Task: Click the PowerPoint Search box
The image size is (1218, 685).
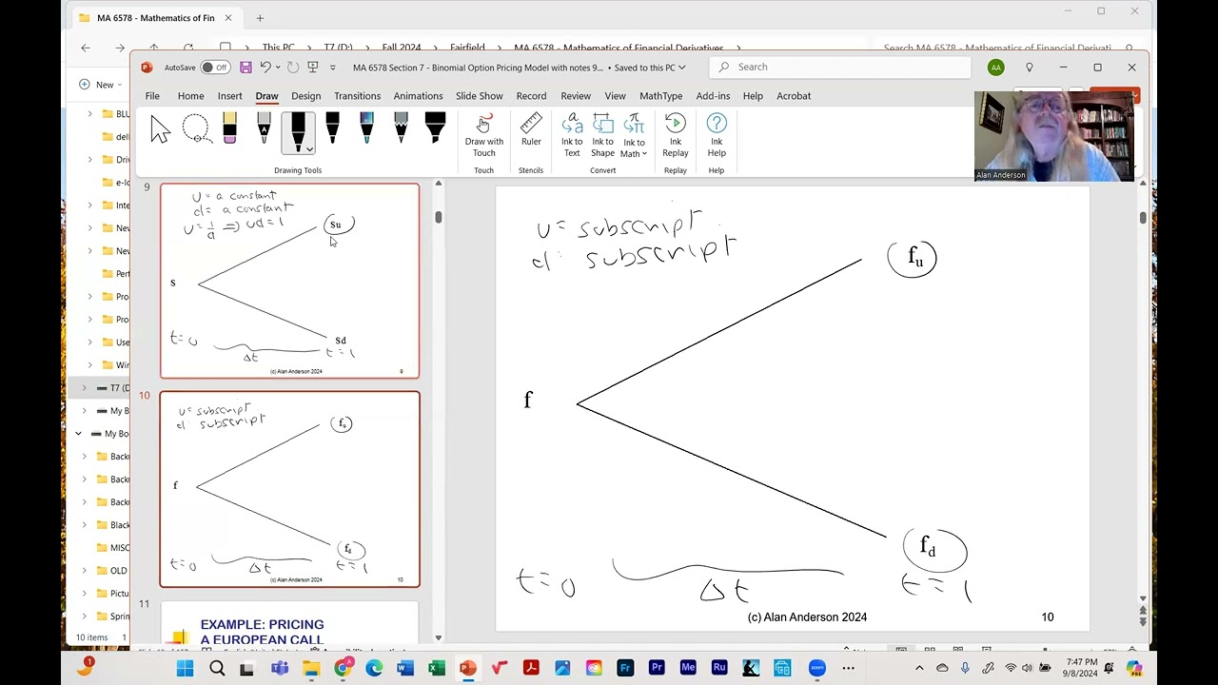Action: 840,67
